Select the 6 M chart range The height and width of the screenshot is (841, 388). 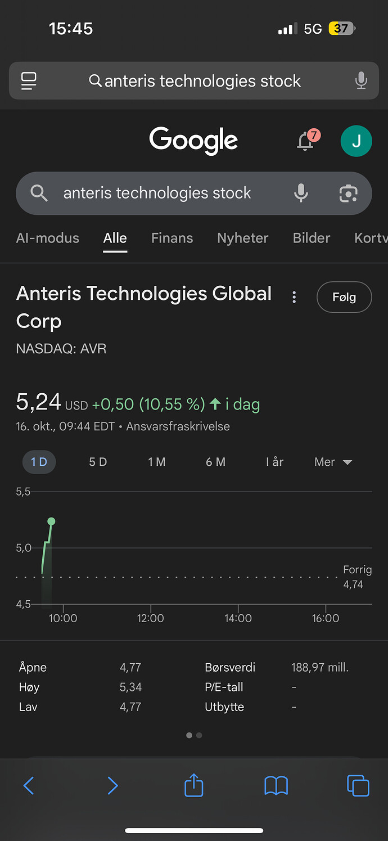[215, 462]
